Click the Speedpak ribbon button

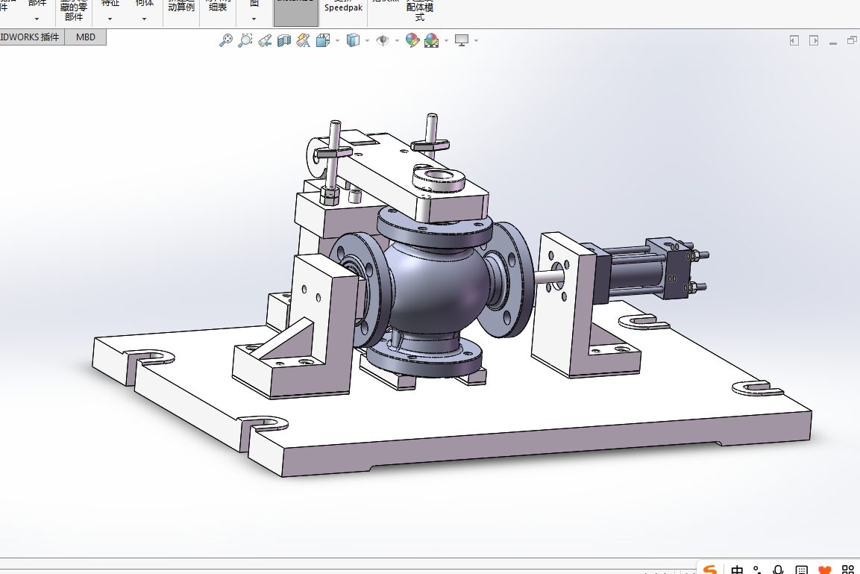(343, 8)
